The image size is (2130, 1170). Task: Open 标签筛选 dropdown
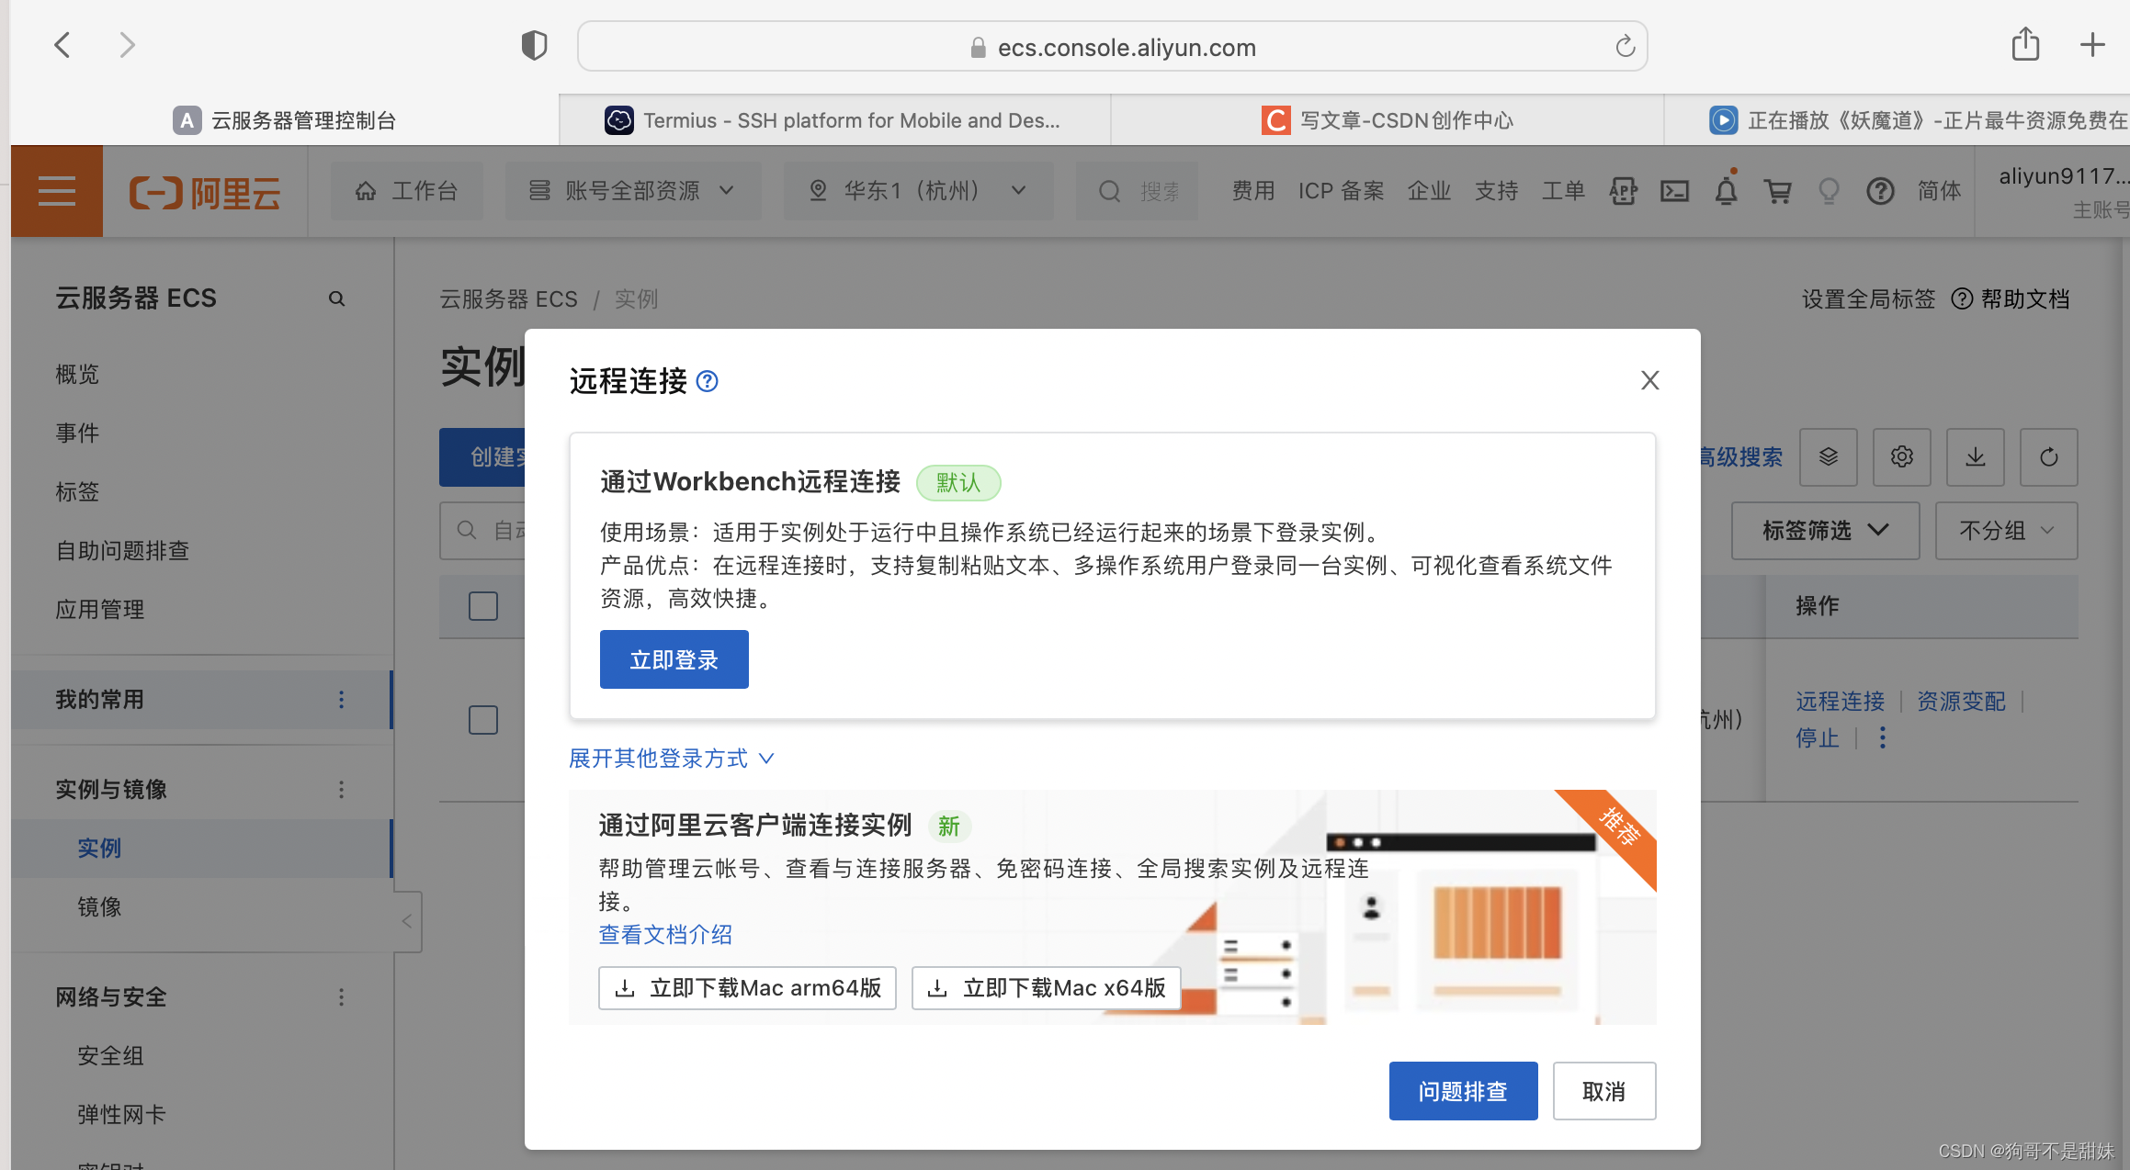[1825, 531]
